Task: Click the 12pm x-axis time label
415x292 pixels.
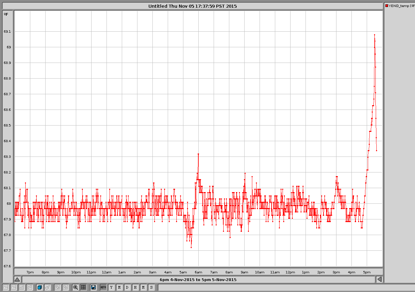Action: [x=290, y=272]
